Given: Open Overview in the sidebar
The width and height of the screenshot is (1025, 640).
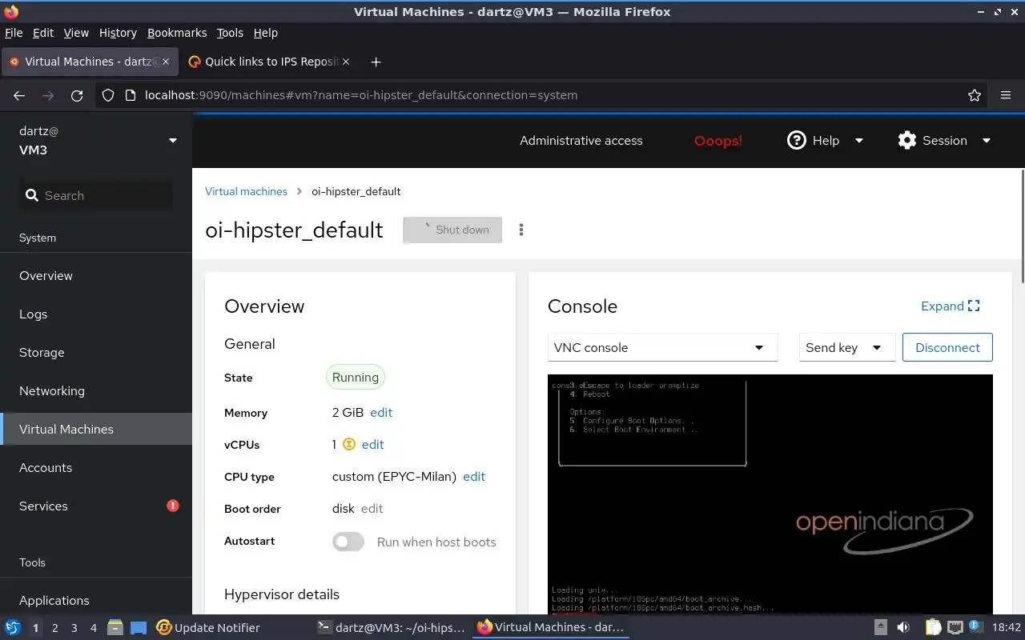Looking at the screenshot, I should pos(96,275).
